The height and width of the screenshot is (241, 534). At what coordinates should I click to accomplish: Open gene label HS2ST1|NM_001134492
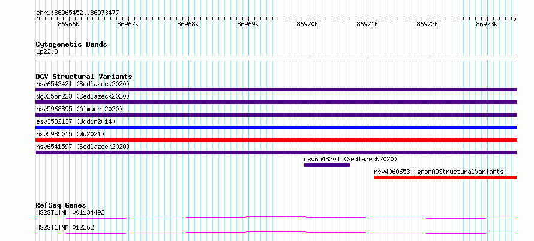70,213
